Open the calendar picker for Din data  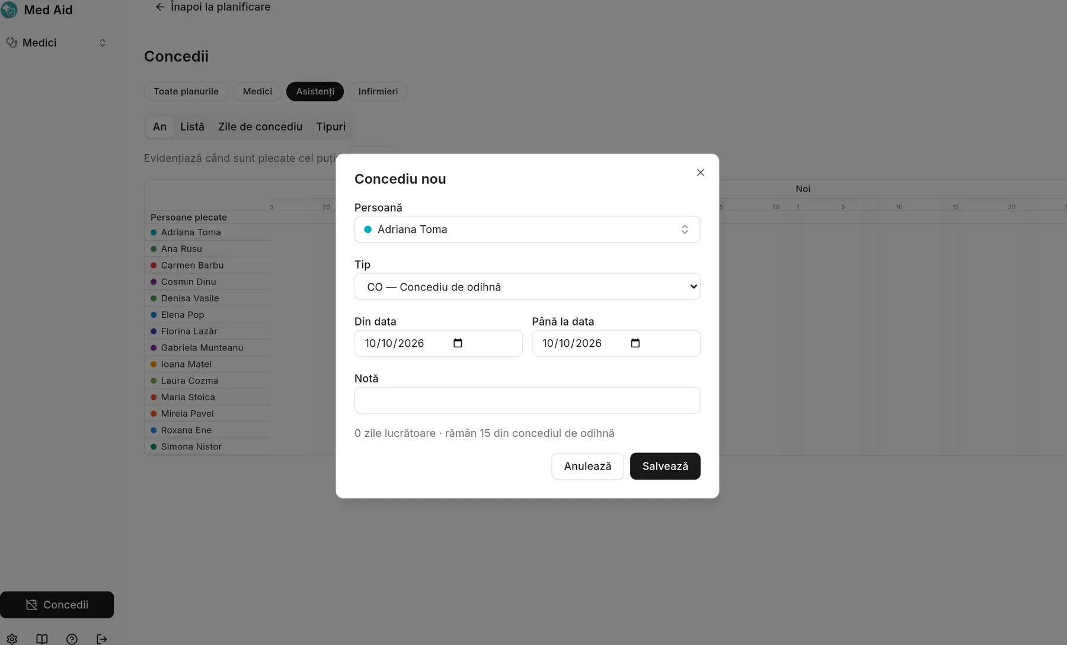tap(458, 343)
